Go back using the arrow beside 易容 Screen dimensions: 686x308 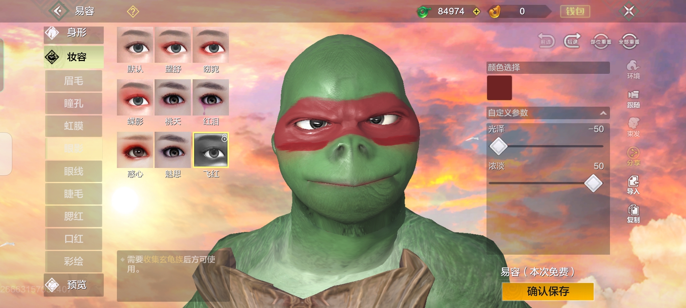point(59,11)
